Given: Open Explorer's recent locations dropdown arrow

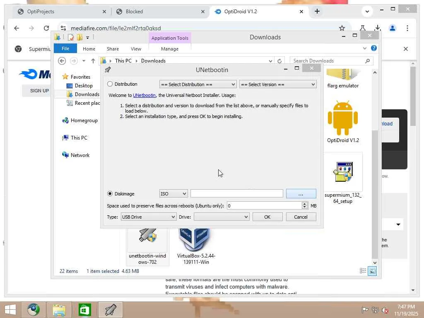Looking at the screenshot, I should click(84, 61).
